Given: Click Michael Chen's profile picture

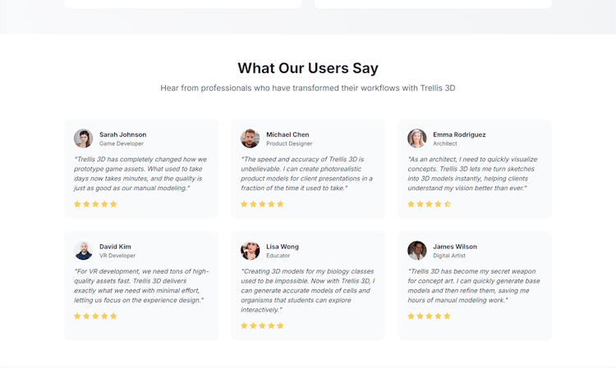Looking at the screenshot, I should click(x=250, y=139).
